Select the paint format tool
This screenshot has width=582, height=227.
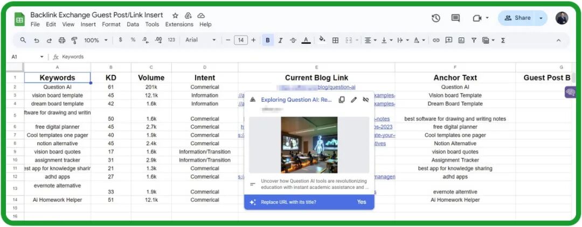74,40
